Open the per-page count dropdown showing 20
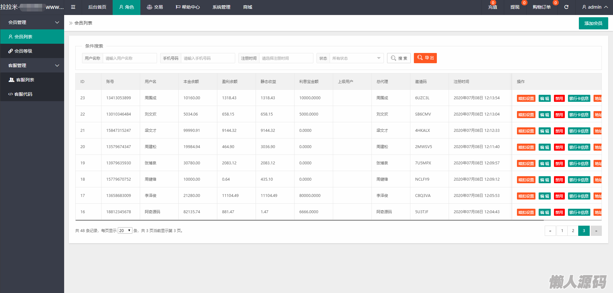 [x=125, y=230]
